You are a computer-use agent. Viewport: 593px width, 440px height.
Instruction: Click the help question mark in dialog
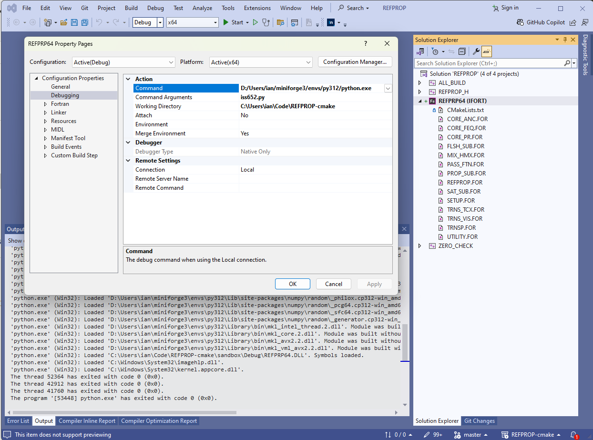[366, 43]
